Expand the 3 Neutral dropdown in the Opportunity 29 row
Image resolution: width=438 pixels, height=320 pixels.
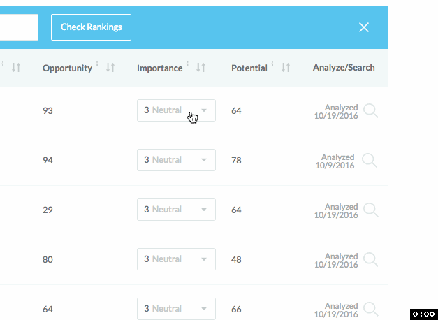point(176,210)
